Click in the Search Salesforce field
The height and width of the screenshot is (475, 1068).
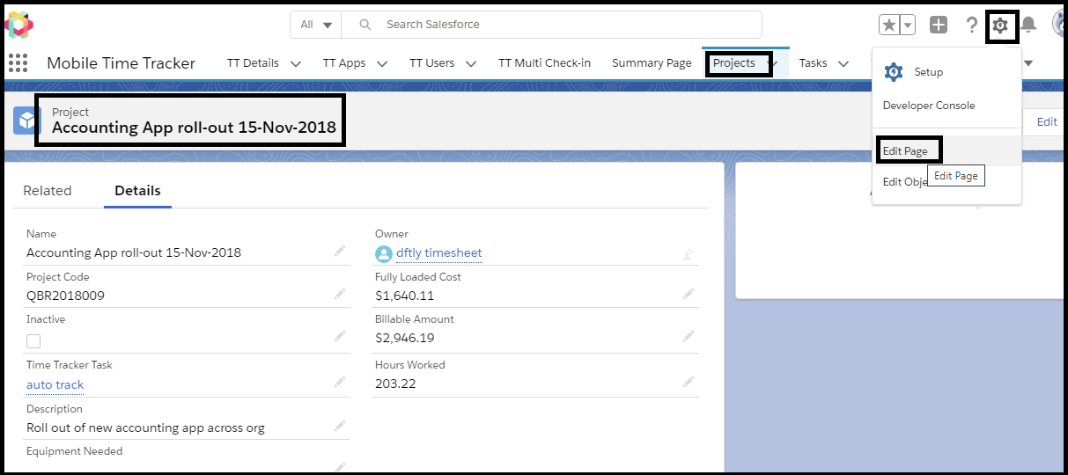[x=551, y=25]
